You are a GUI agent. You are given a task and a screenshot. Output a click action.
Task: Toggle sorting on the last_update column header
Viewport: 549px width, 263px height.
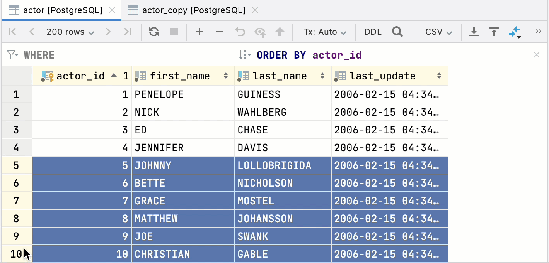tap(439, 76)
